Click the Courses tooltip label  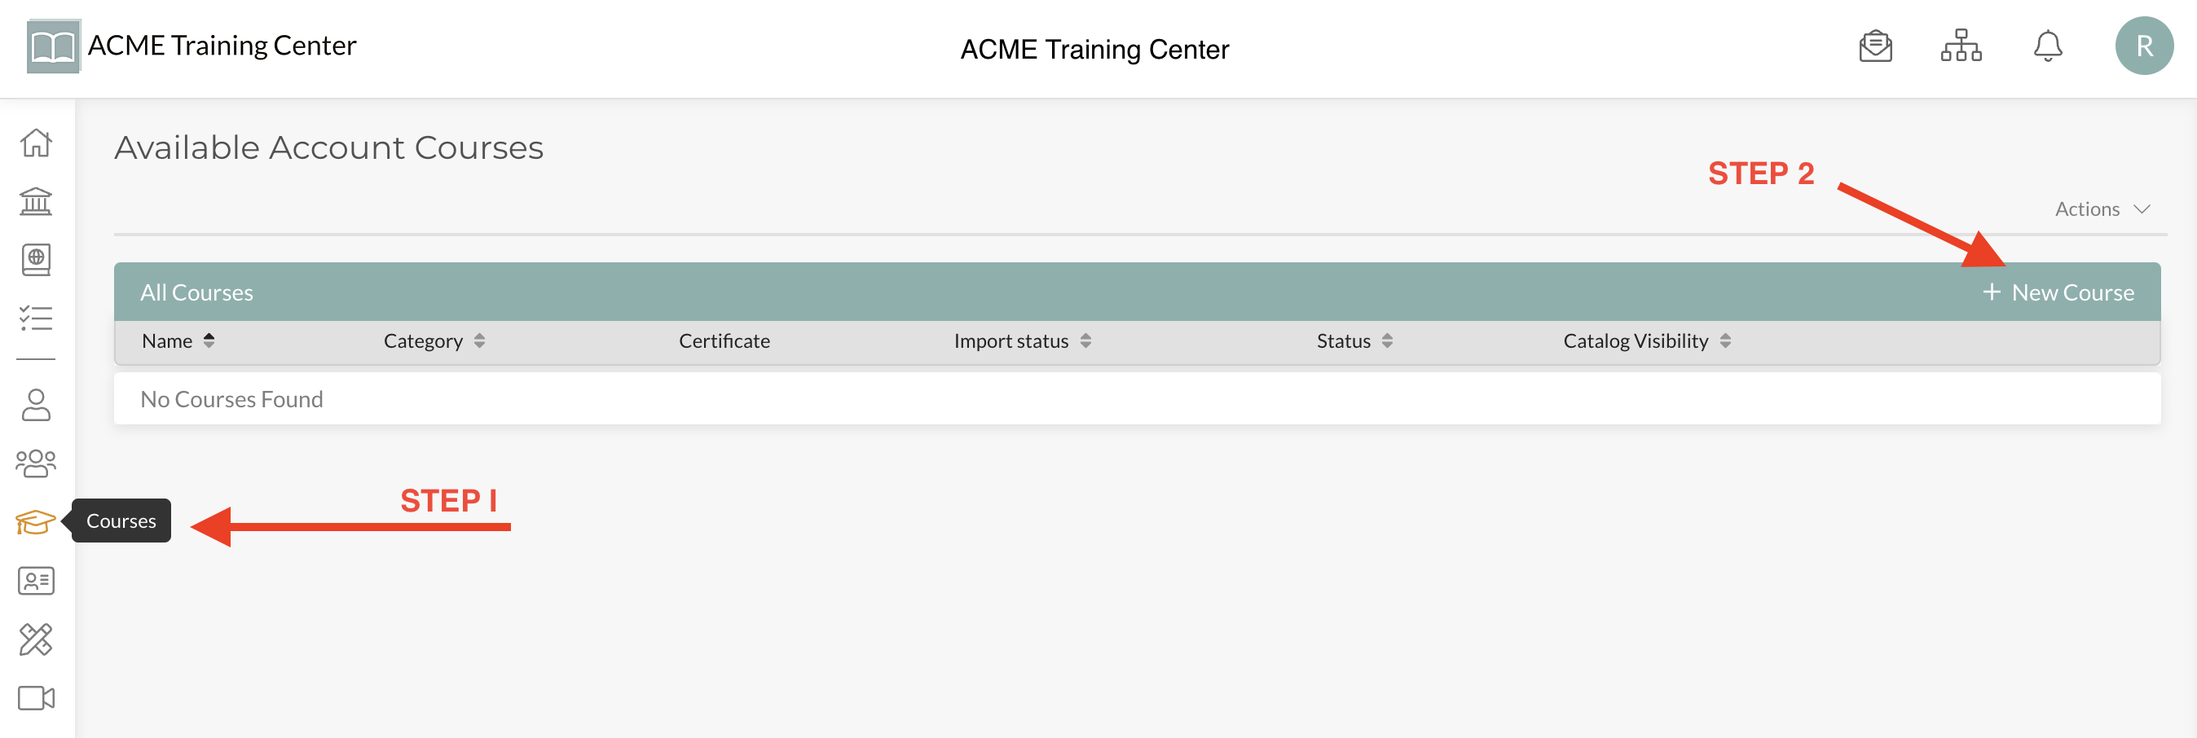pos(120,521)
